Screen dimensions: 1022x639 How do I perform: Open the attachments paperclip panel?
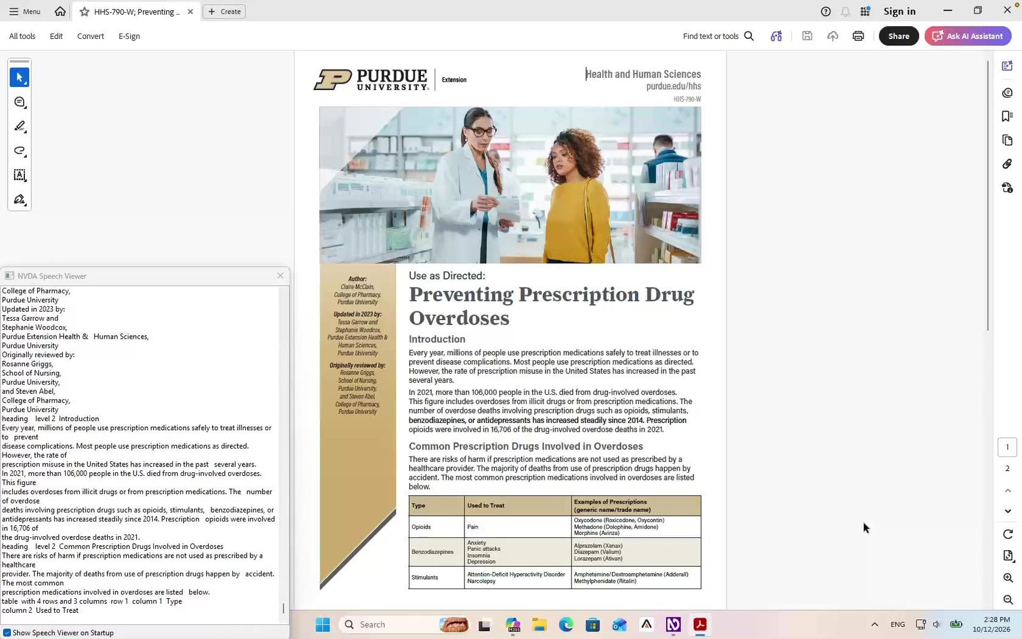point(1007,164)
